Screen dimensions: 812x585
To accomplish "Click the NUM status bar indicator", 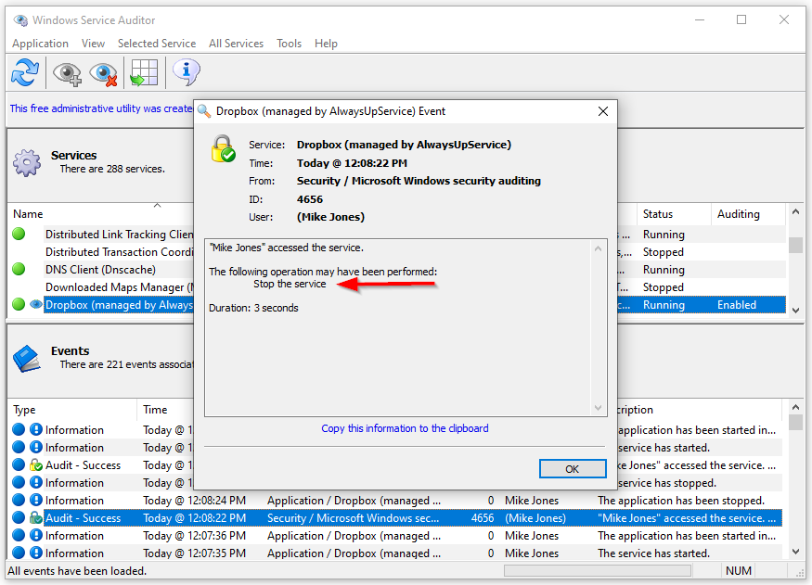I will (x=738, y=570).
